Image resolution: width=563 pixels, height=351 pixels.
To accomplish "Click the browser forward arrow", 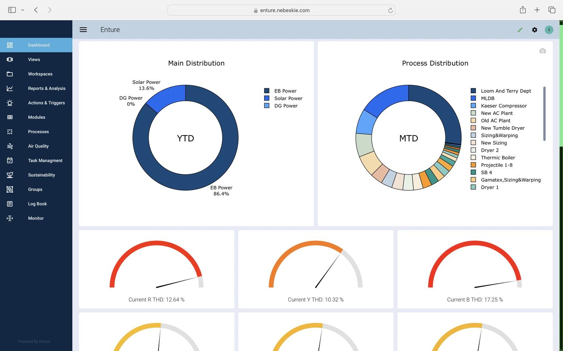I will tap(50, 10).
